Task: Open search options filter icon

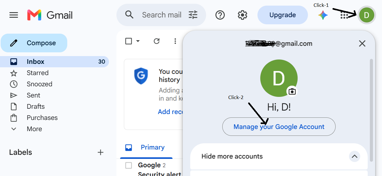Action: 193,15
